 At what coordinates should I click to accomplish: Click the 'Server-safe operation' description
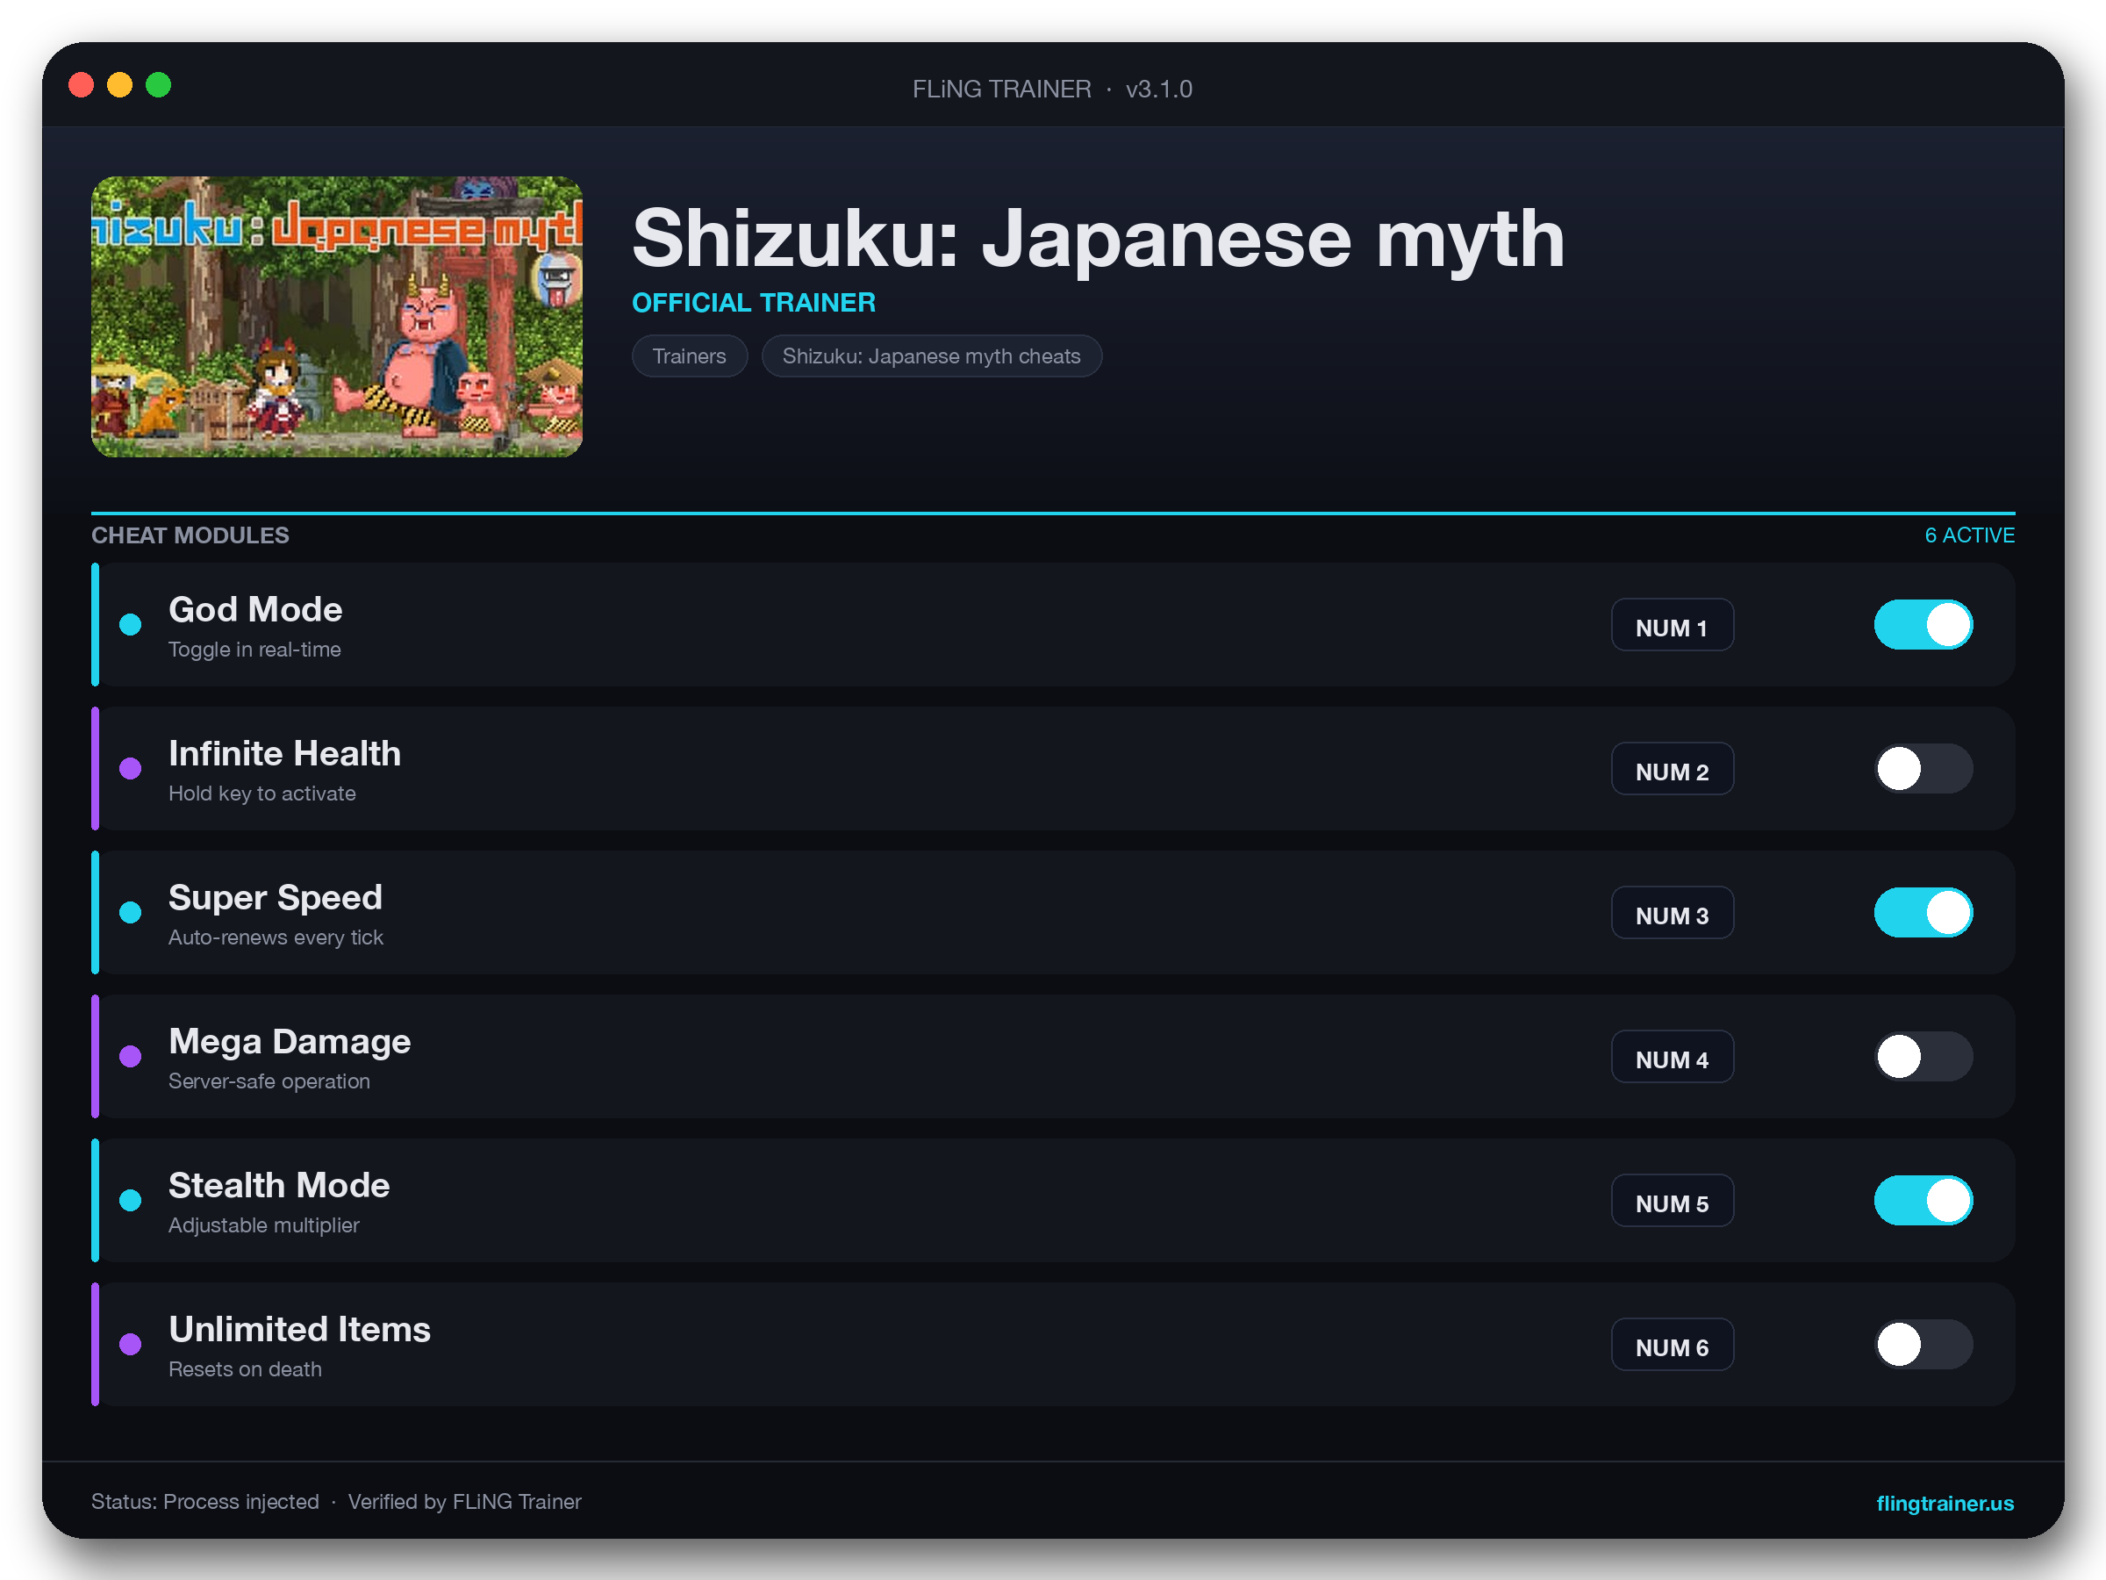coord(269,1081)
